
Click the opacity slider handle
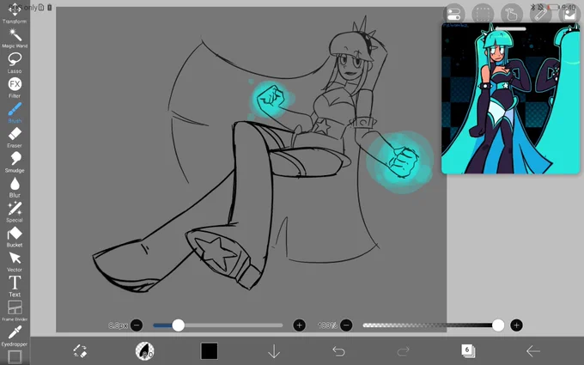pyautogui.click(x=498, y=325)
